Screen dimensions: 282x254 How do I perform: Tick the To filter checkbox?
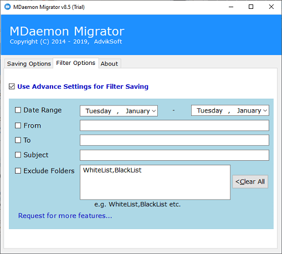pyautogui.click(x=18, y=140)
